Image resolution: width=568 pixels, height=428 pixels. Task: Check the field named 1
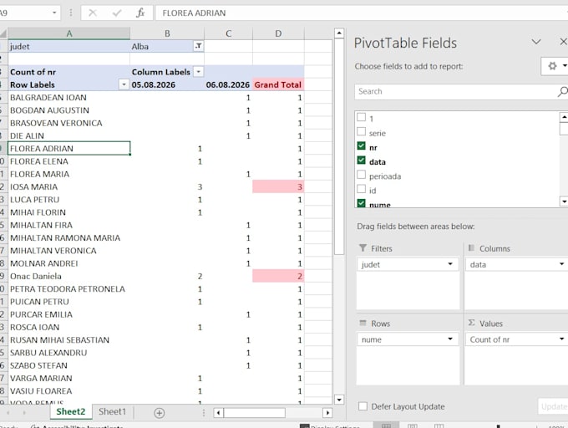361,117
